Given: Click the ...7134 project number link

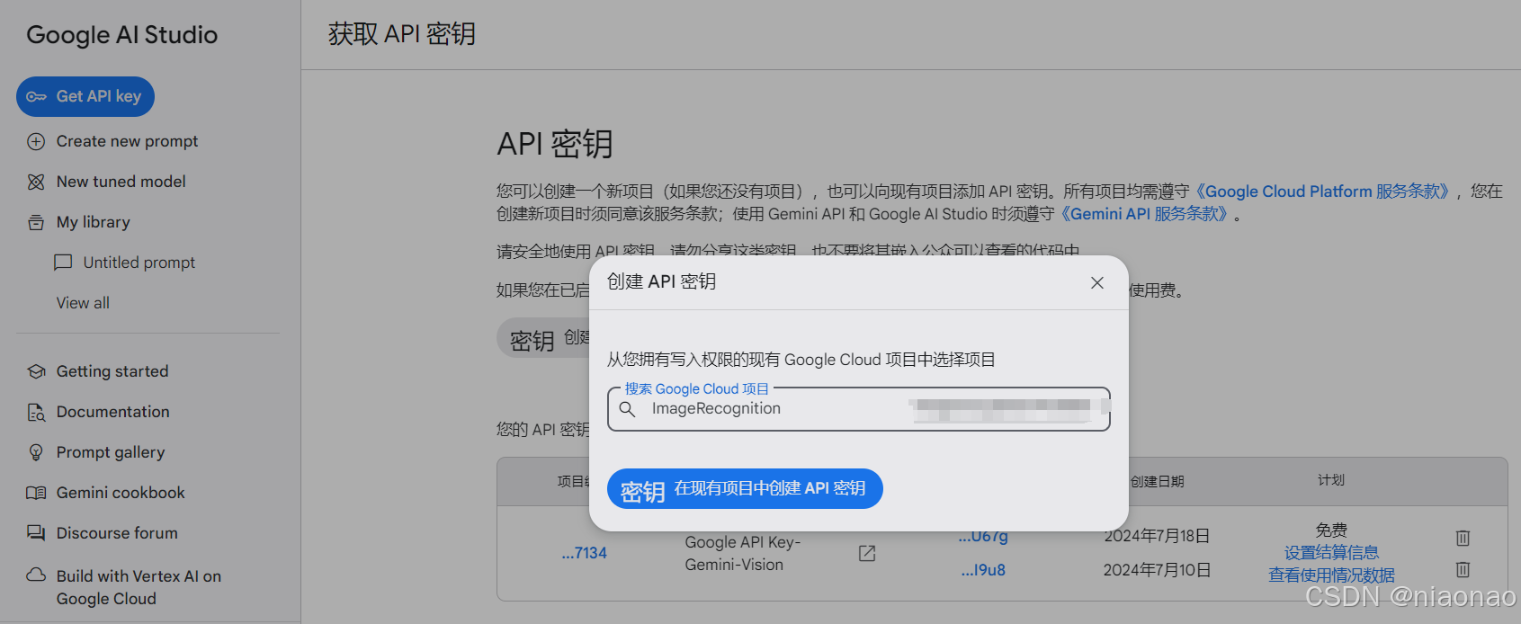Looking at the screenshot, I should pyautogui.click(x=585, y=553).
